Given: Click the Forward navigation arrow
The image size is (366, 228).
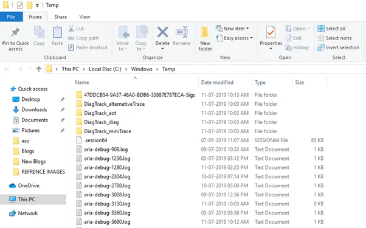Looking at the screenshot, I should pyautogui.click(x=20, y=69).
